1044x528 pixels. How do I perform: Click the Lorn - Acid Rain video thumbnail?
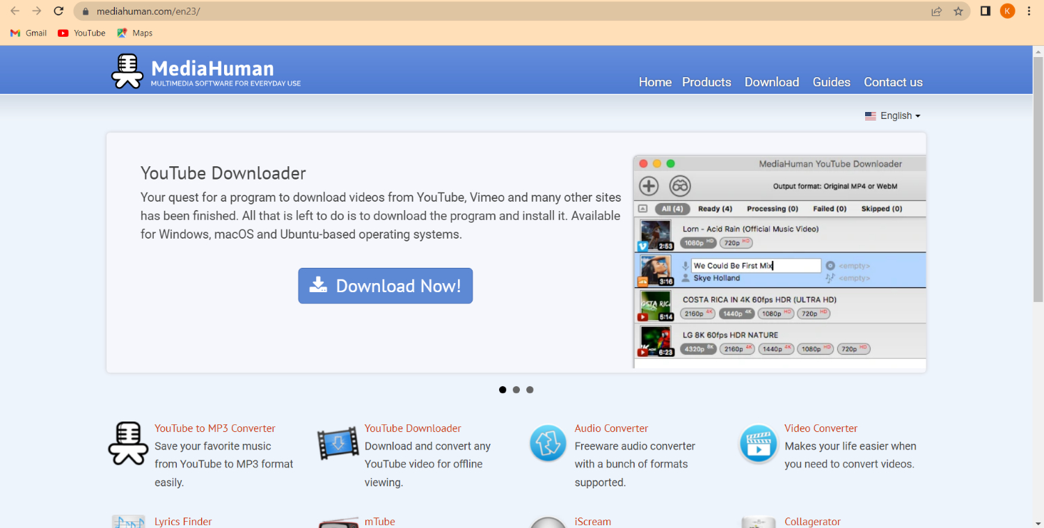656,235
